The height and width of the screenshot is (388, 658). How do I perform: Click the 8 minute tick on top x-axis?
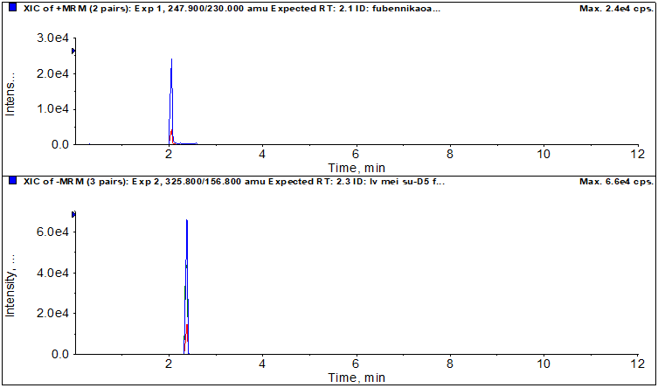click(449, 155)
